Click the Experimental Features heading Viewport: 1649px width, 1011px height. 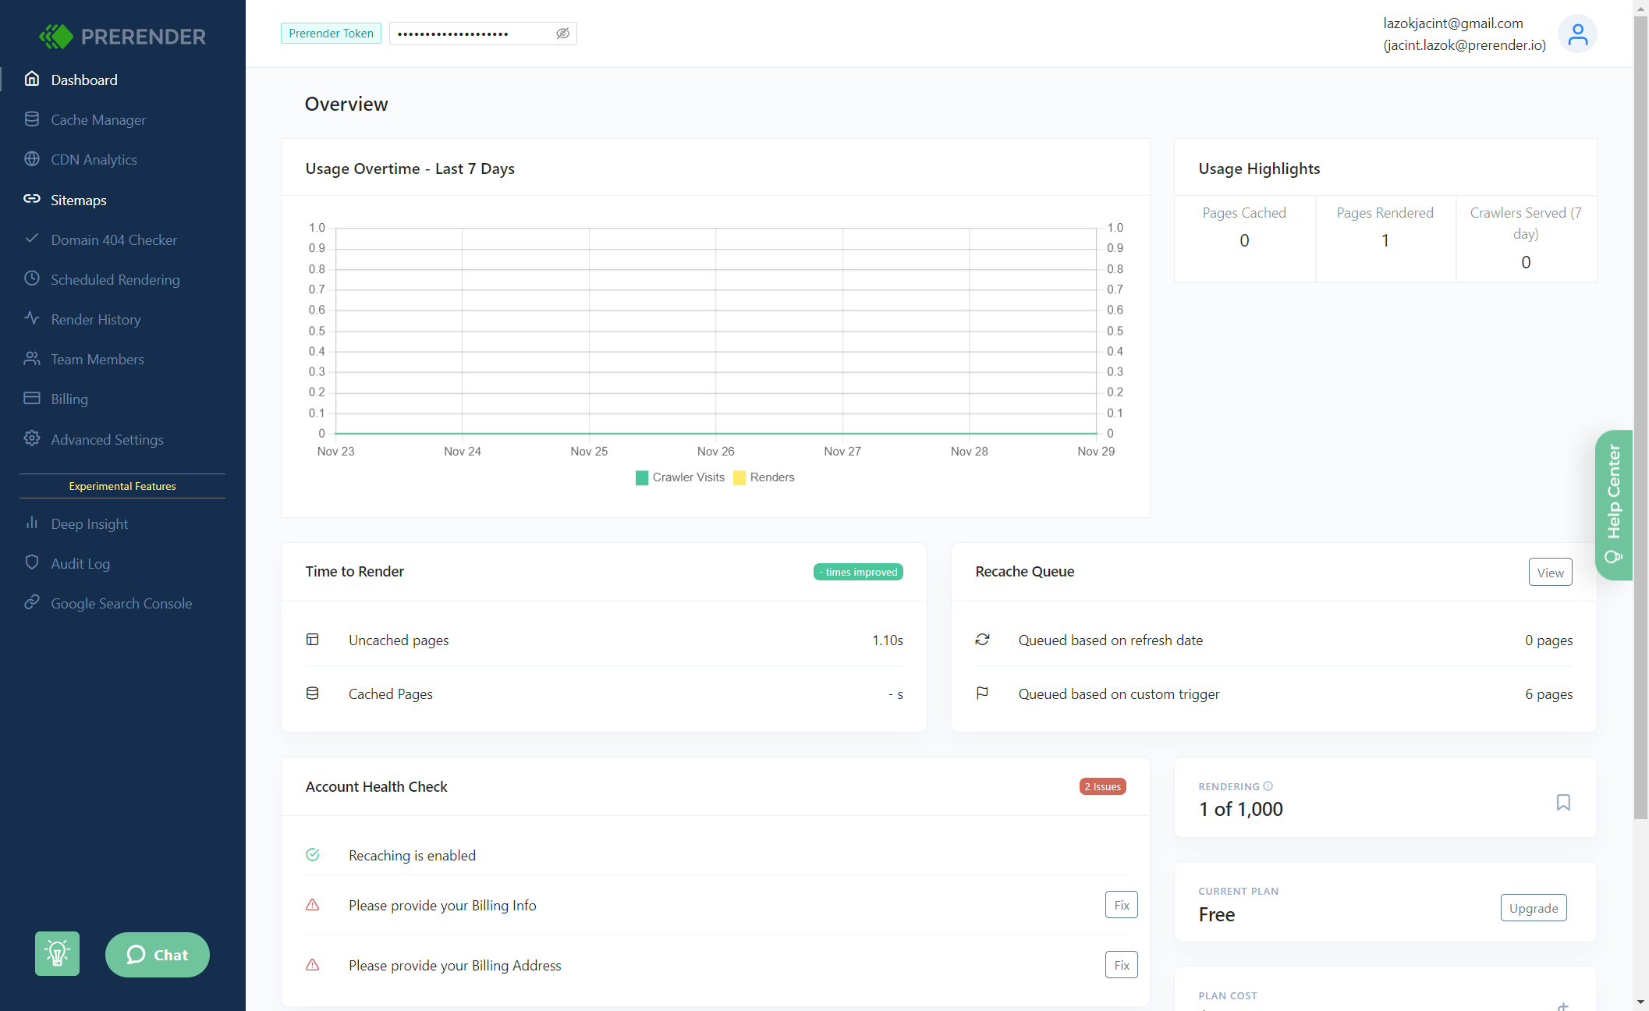coord(122,486)
